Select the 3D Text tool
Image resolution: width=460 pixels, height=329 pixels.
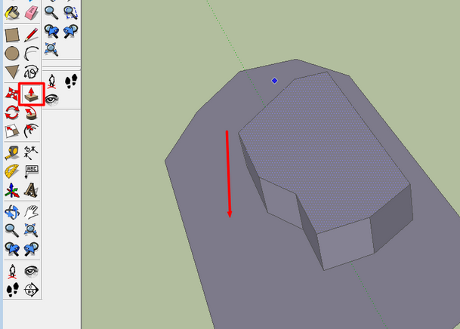(x=31, y=190)
